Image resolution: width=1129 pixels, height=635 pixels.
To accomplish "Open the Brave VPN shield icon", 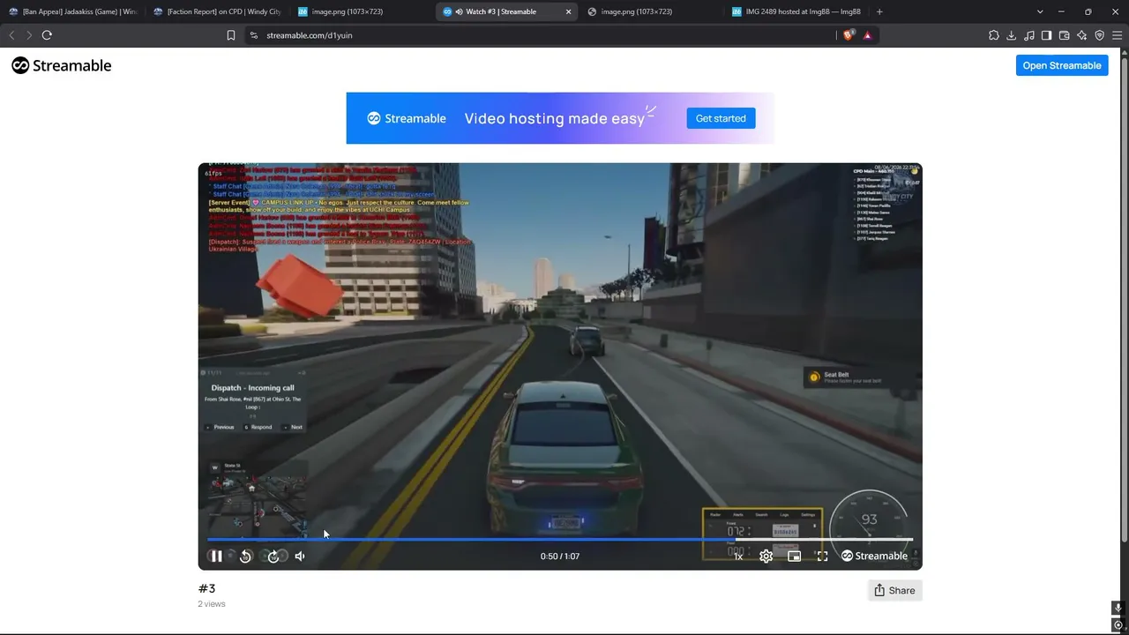I will pos(1100,35).
